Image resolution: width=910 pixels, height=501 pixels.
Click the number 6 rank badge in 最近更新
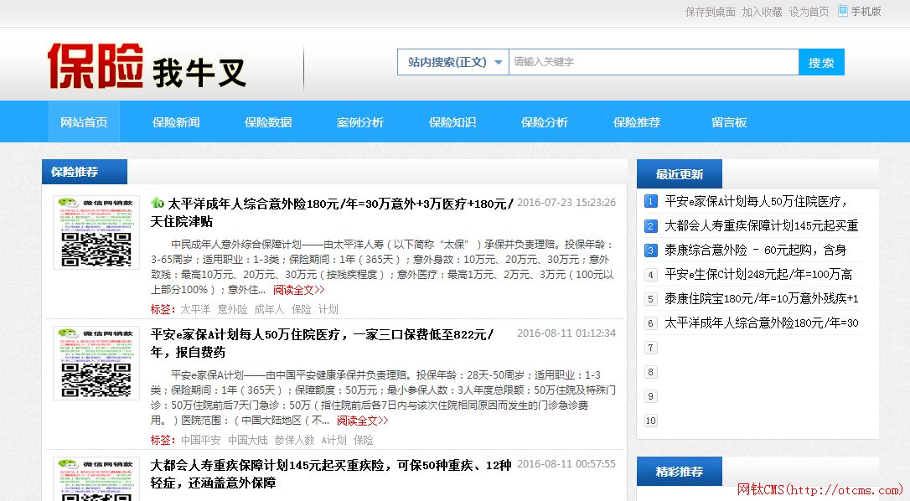650,323
